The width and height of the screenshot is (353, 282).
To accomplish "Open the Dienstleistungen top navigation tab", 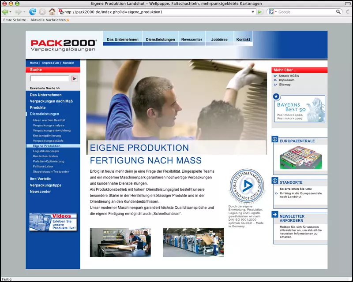I will (x=161, y=40).
